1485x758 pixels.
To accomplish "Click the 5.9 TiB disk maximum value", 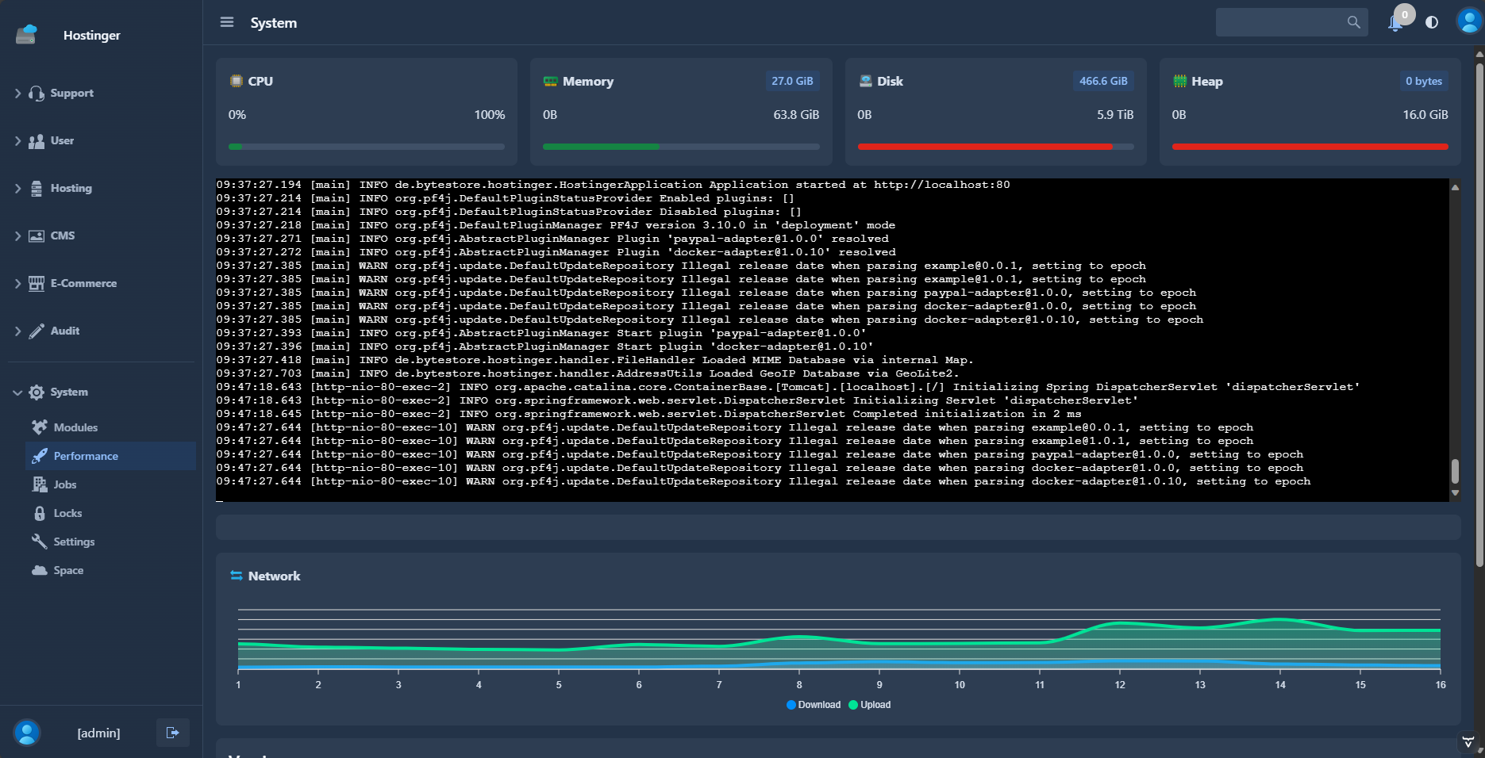I will (x=1115, y=115).
